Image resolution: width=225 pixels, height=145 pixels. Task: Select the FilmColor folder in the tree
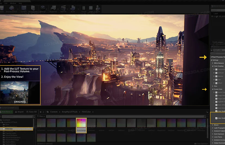click(x=17, y=129)
